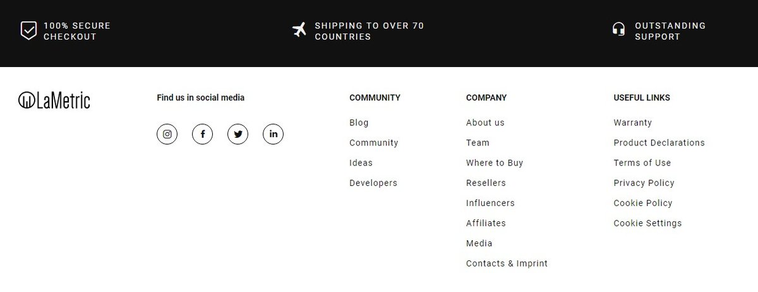The image size is (758, 292).
Task: Click the Facebook social icon
Action: coord(203,134)
